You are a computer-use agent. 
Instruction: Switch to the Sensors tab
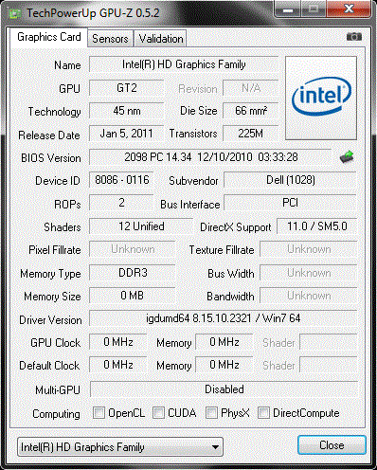coord(110,39)
